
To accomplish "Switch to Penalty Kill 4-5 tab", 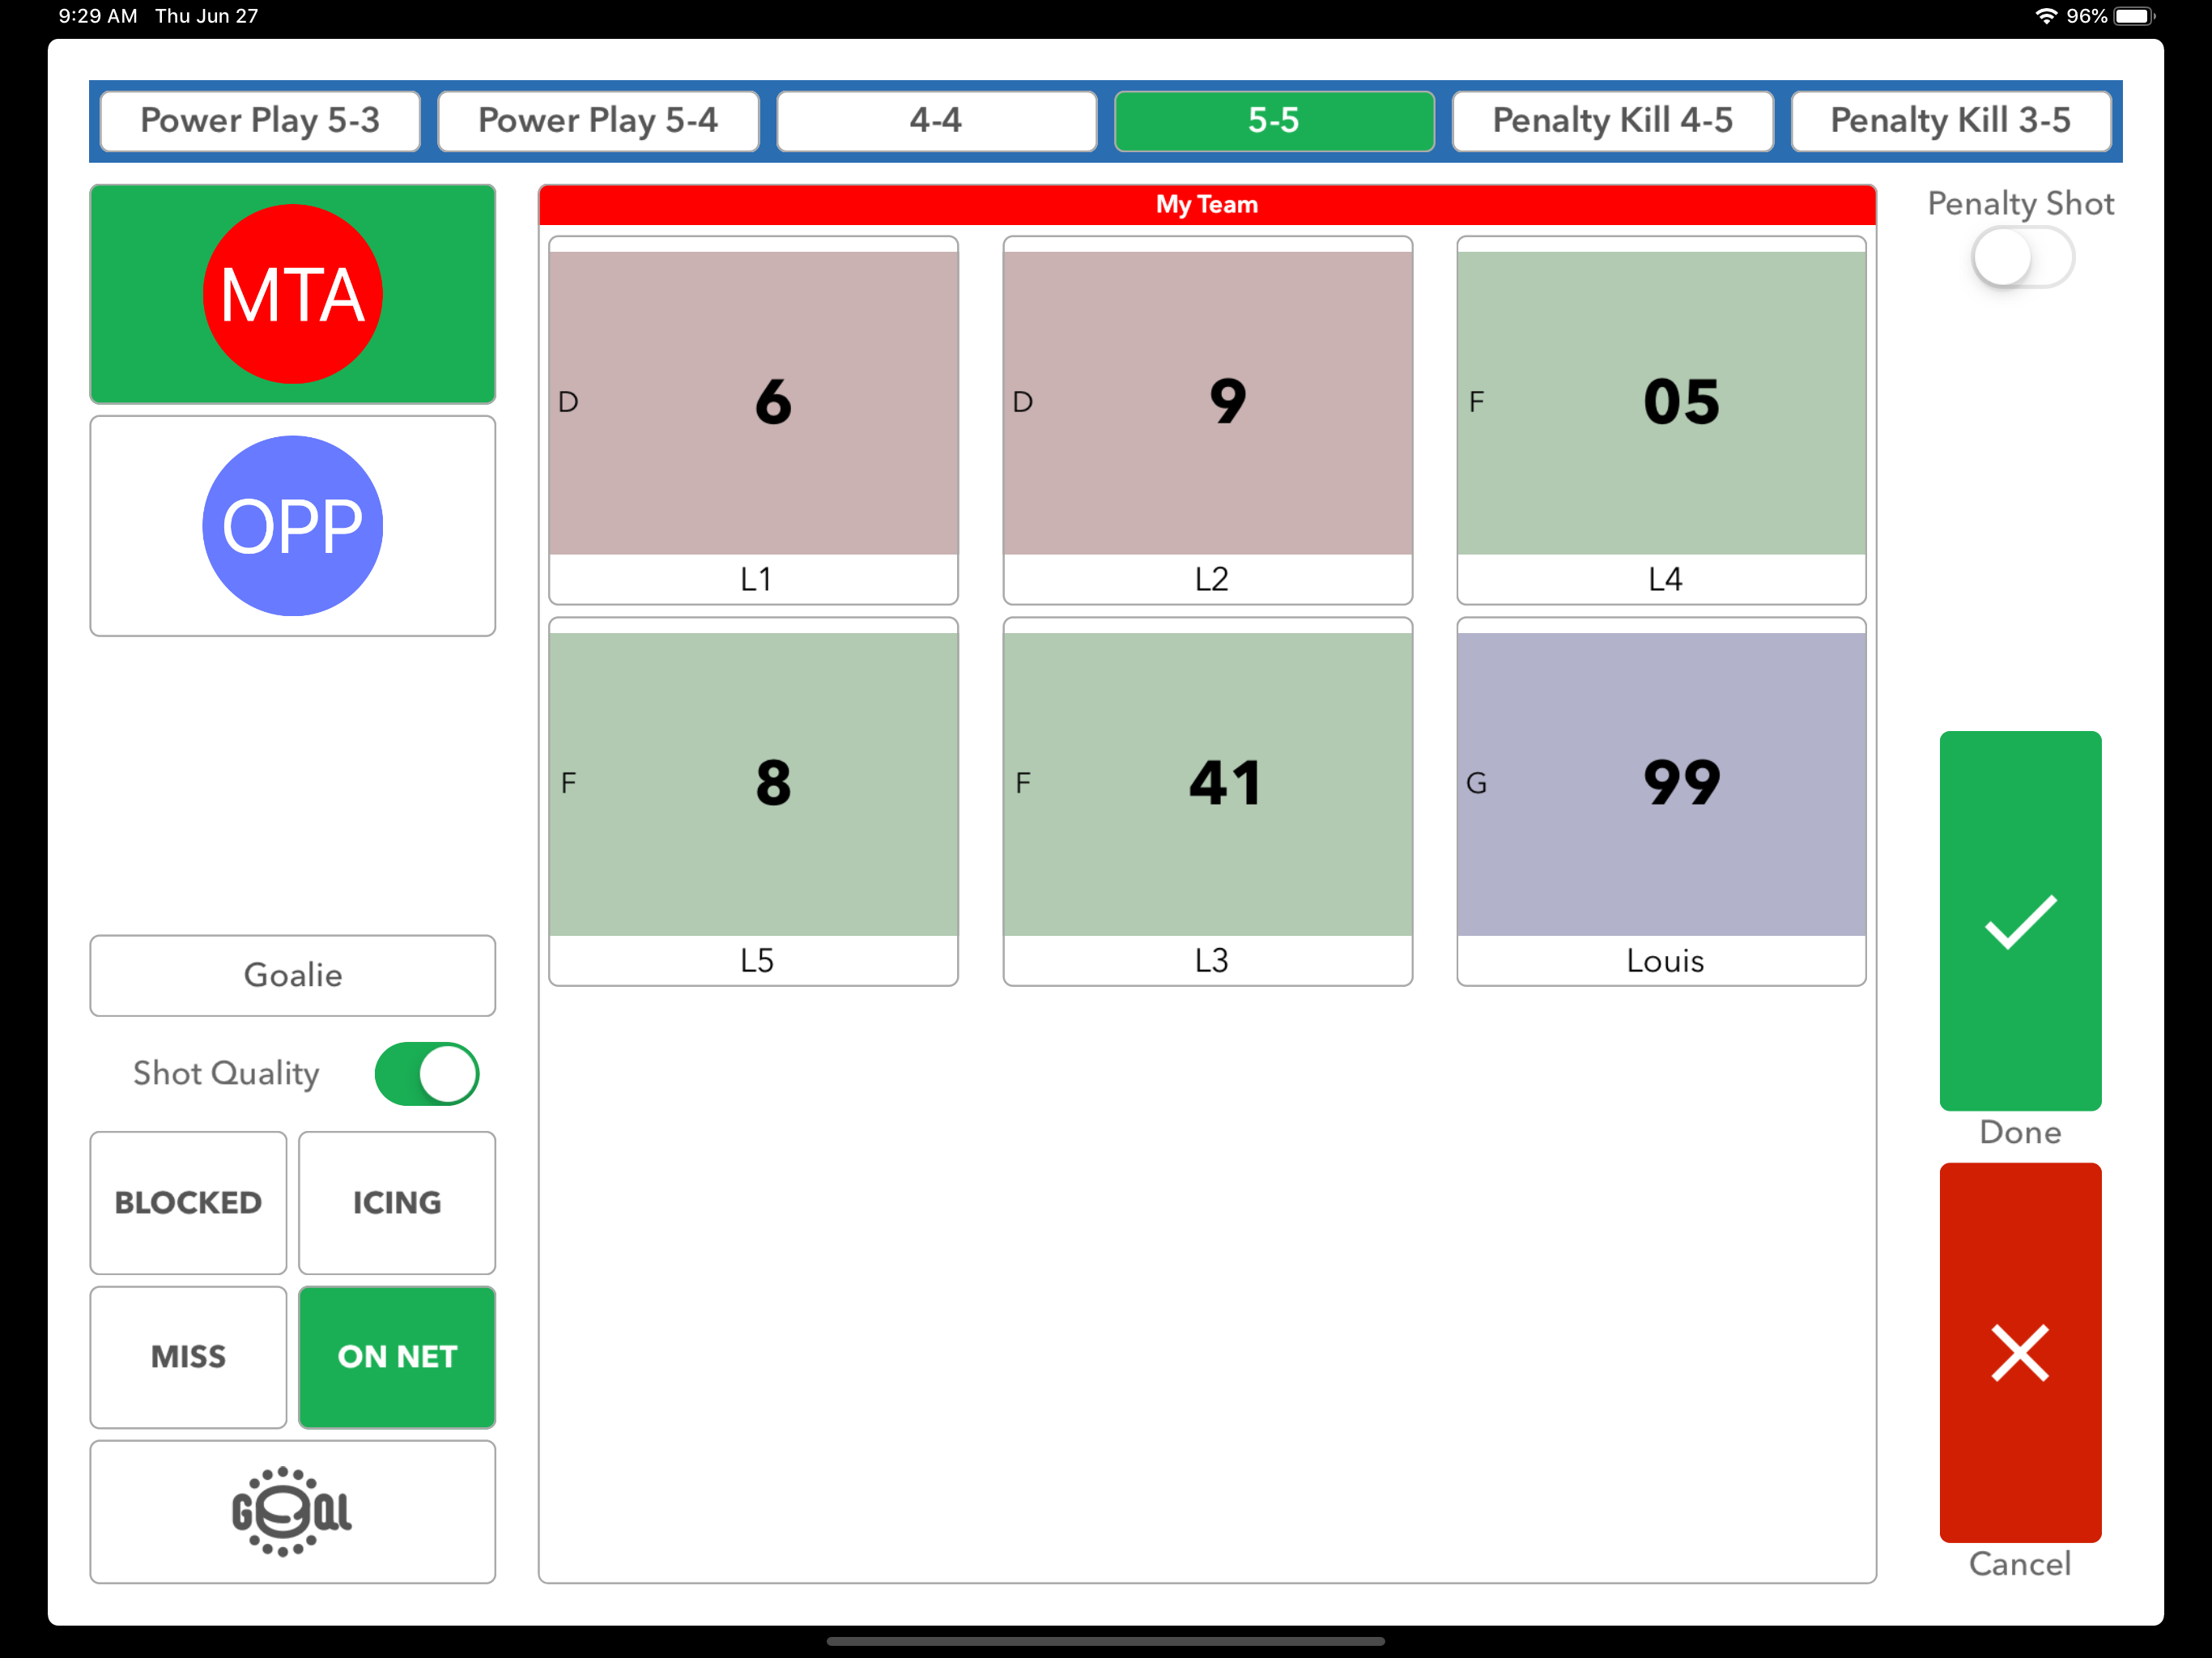I will tap(1612, 121).
